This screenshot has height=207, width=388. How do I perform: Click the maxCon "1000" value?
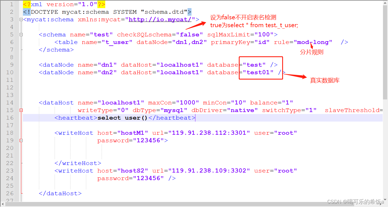click(x=188, y=103)
